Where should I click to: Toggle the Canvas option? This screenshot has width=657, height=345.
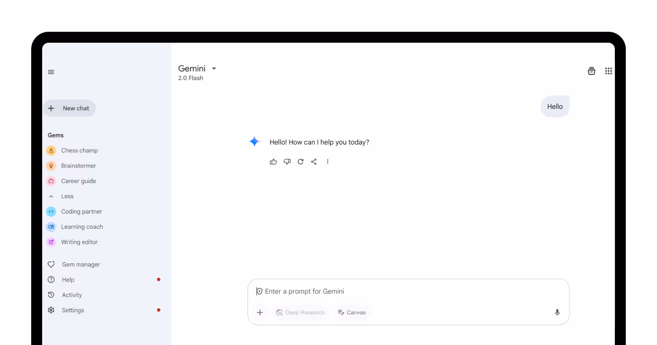click(351, 313)
